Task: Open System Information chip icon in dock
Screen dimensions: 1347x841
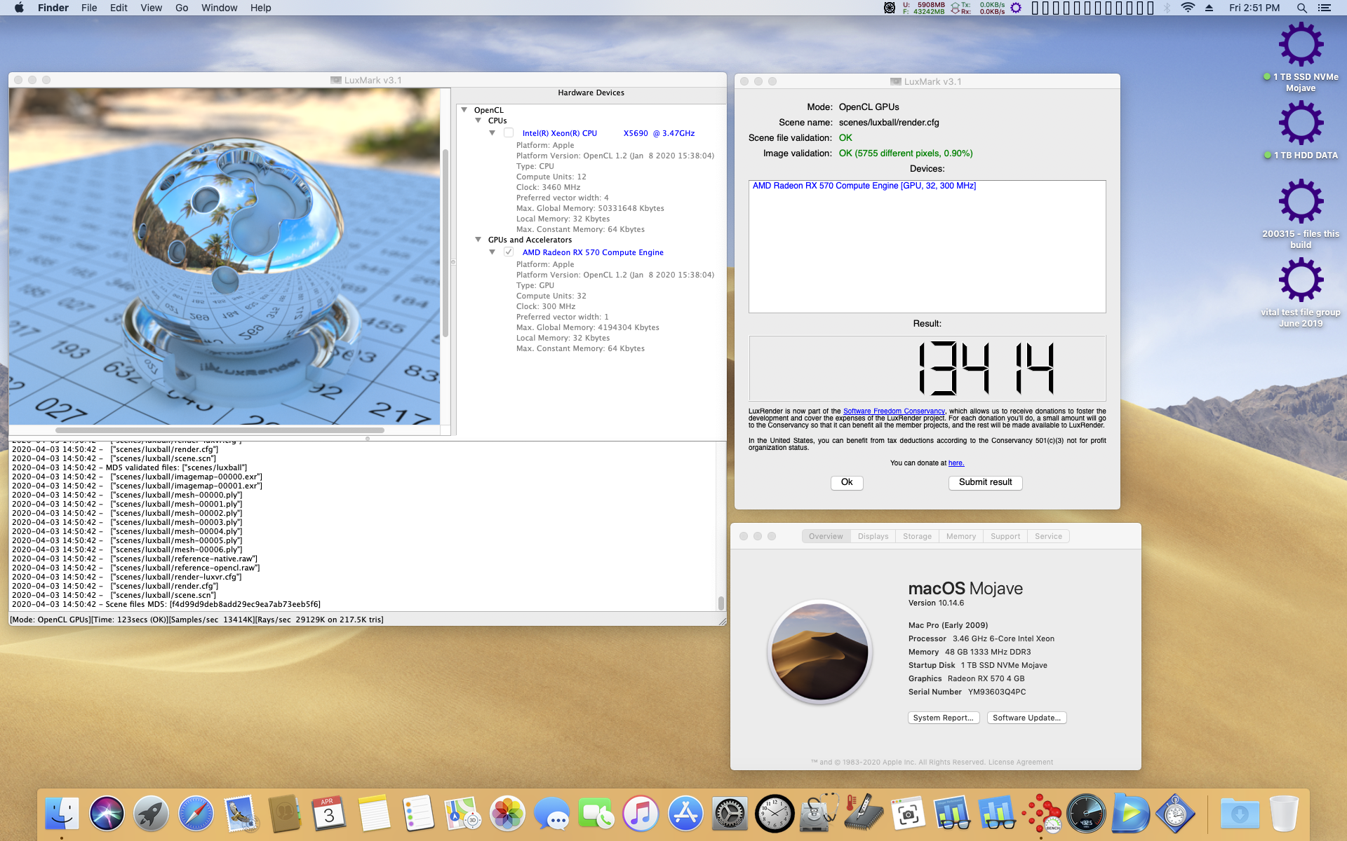Action: tap(864, 814)
